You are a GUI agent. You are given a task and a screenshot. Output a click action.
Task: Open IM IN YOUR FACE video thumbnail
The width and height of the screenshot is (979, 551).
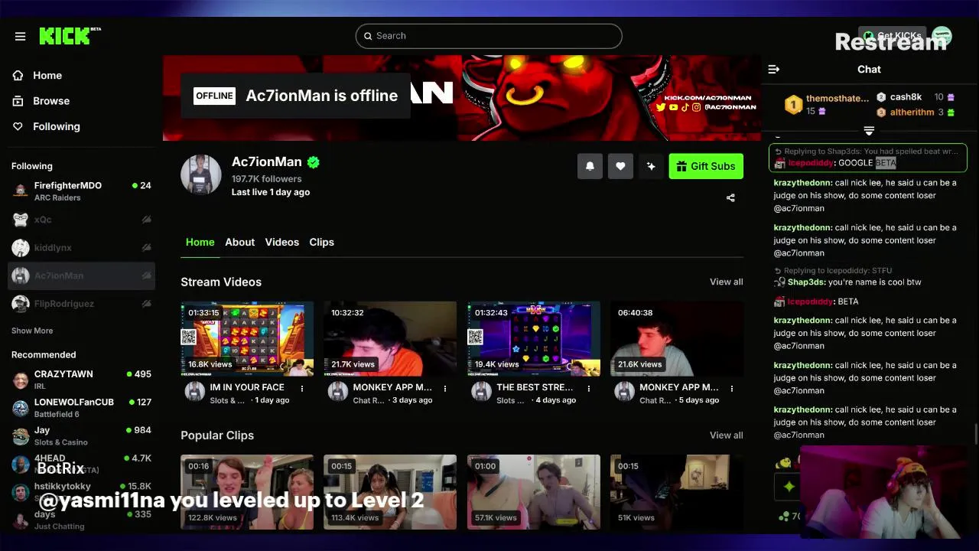click(247, 339)
